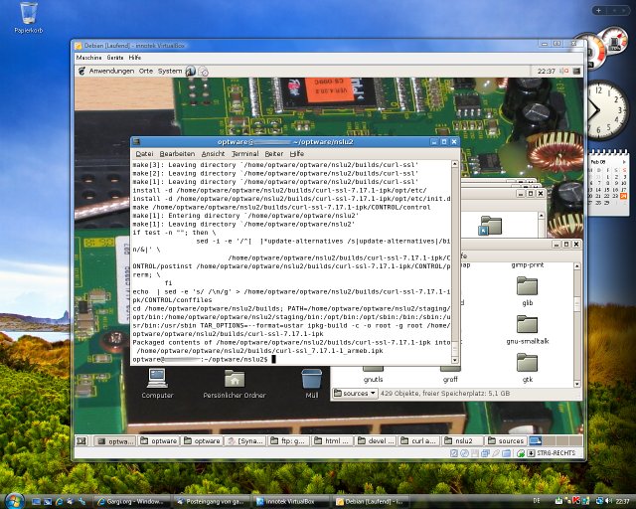Open the VirtualBox Hilfe menu

(x=135, y=58)
